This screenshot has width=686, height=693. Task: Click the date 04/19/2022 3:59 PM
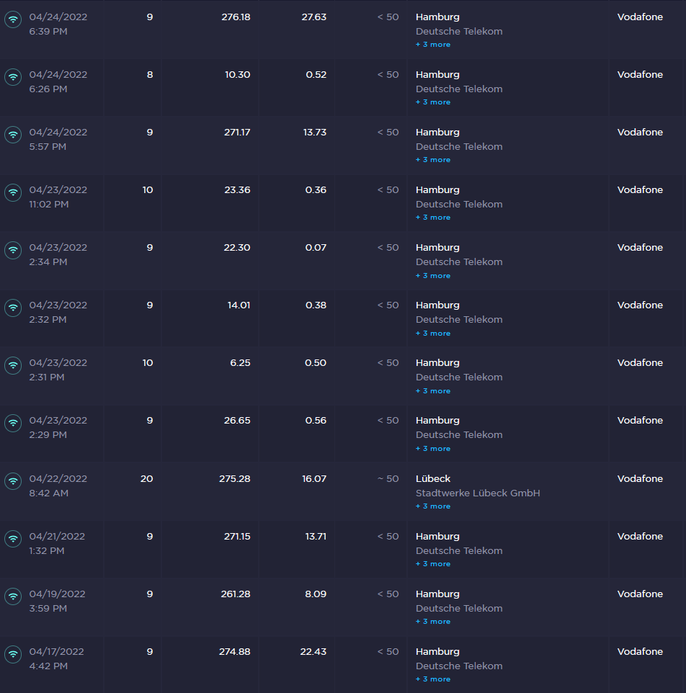click(x=57, y=602)
